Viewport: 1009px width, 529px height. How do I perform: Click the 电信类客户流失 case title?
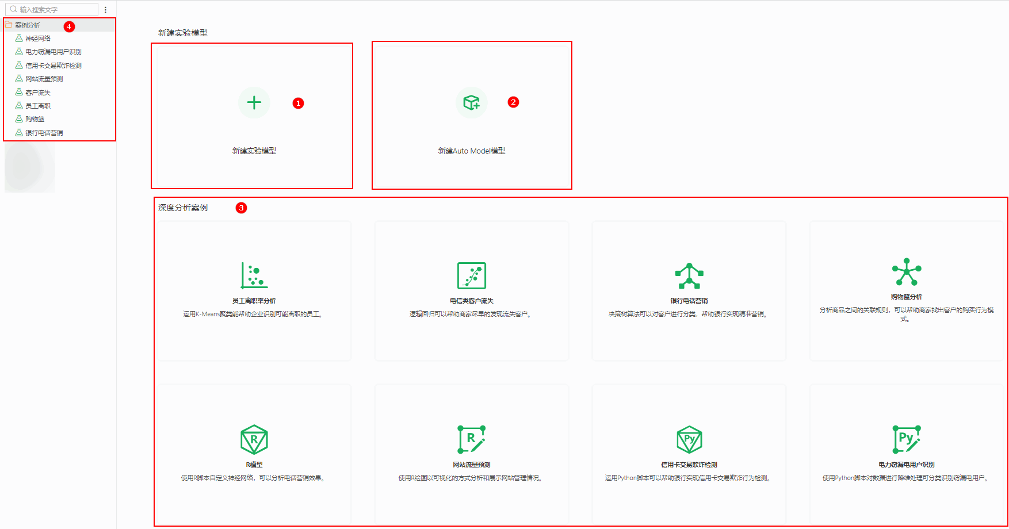[x=472, y=301]
